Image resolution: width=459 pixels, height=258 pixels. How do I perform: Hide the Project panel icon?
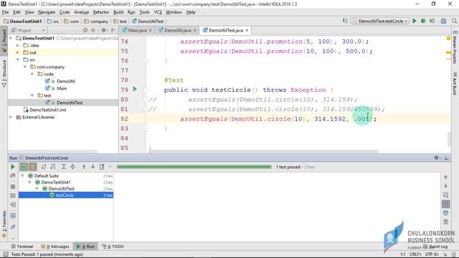[x=113, y=30]
